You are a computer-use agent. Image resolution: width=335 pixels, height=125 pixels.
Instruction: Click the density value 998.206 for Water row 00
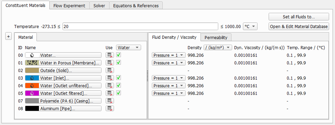tap(196, 55)
